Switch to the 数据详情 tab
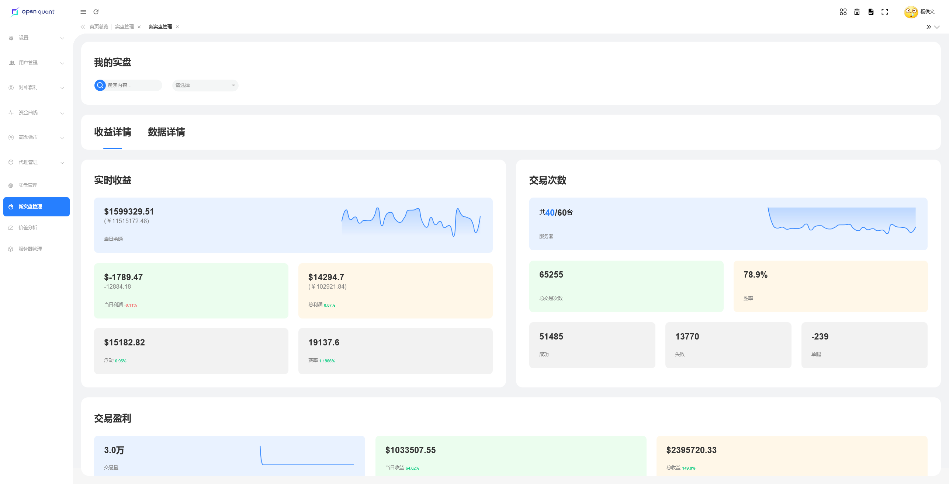The height and width of the screenshot is (484, 949). (x=166, y=132)
